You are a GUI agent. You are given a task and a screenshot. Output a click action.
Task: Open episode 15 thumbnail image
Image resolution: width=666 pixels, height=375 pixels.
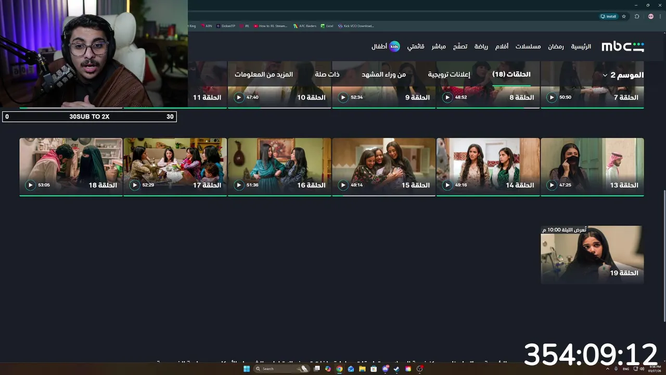(x=383, y=167)
